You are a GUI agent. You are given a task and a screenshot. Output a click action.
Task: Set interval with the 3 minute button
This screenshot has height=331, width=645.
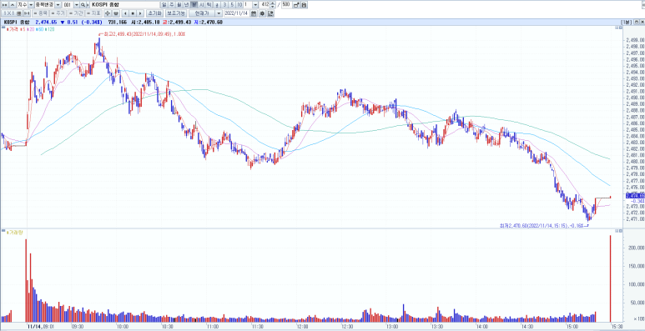pyautogui.click(x=224, y=5)
